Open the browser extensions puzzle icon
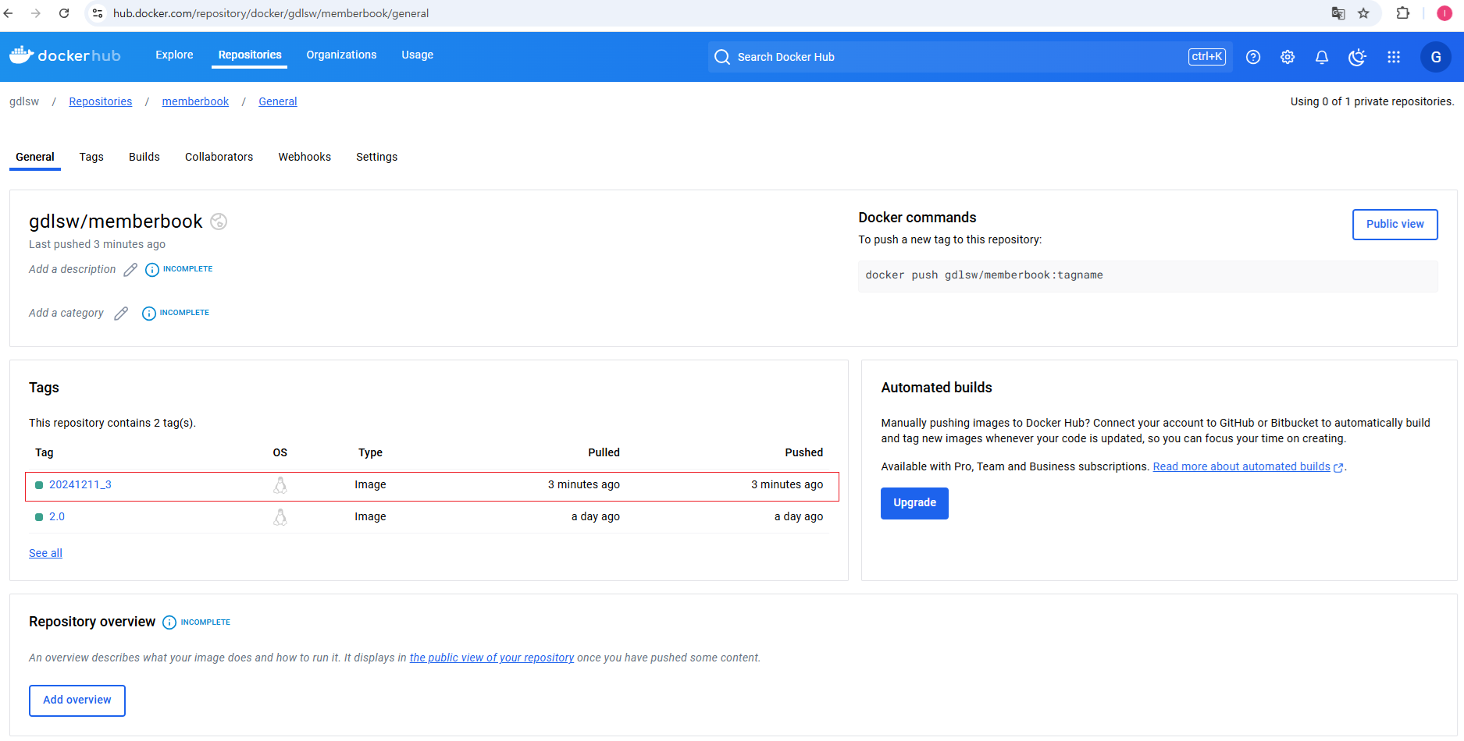The image size is (1464, 741). (1403, 13)
